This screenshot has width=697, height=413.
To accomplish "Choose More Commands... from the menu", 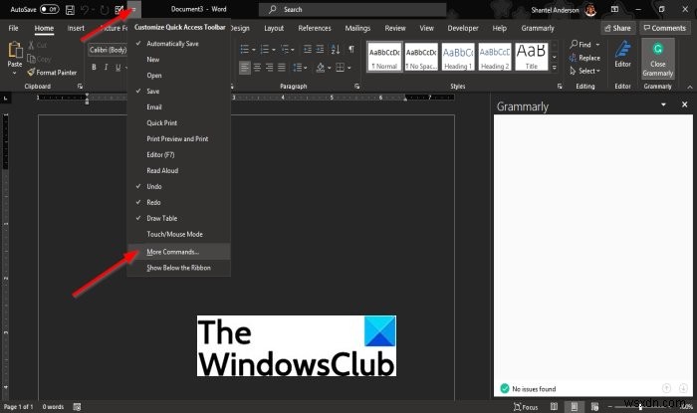I will (x=172, y=252).
